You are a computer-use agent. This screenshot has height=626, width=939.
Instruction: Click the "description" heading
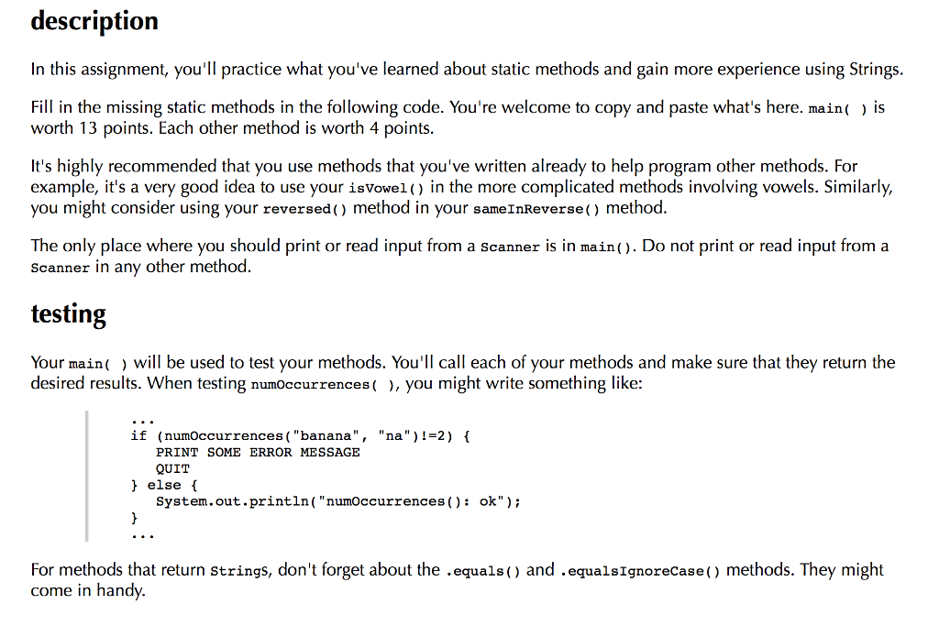[94, 21]
